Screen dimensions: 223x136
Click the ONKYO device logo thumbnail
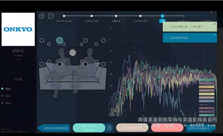coord(18,29)
